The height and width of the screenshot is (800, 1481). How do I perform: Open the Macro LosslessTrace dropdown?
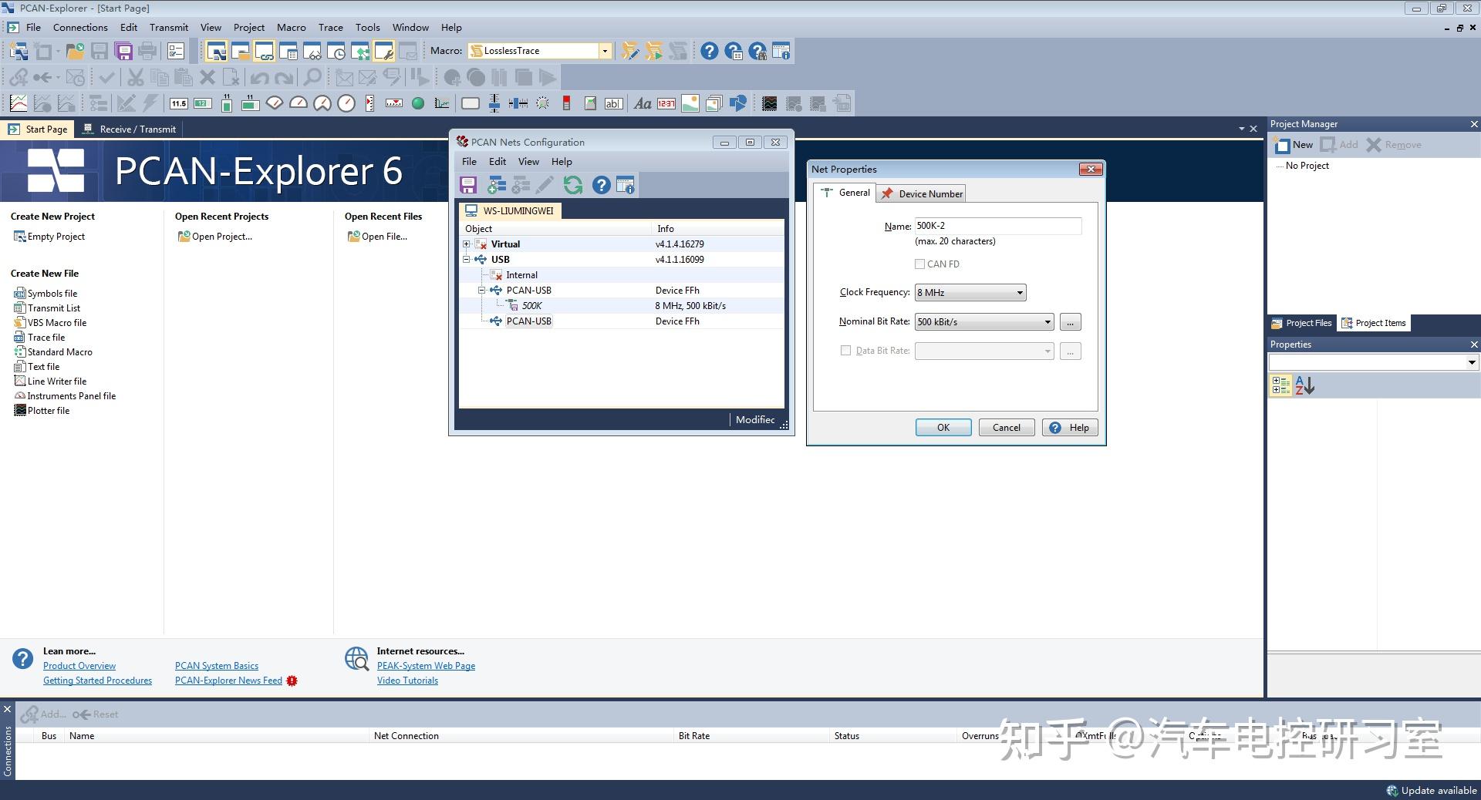point(605,51)
